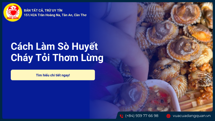Click the address 151/42A Trần Hoàng Na text

(x=55, y=15)
